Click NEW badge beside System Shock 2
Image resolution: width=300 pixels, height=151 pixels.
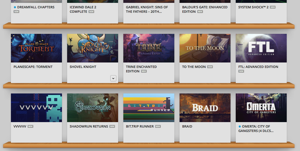[273, 7]
